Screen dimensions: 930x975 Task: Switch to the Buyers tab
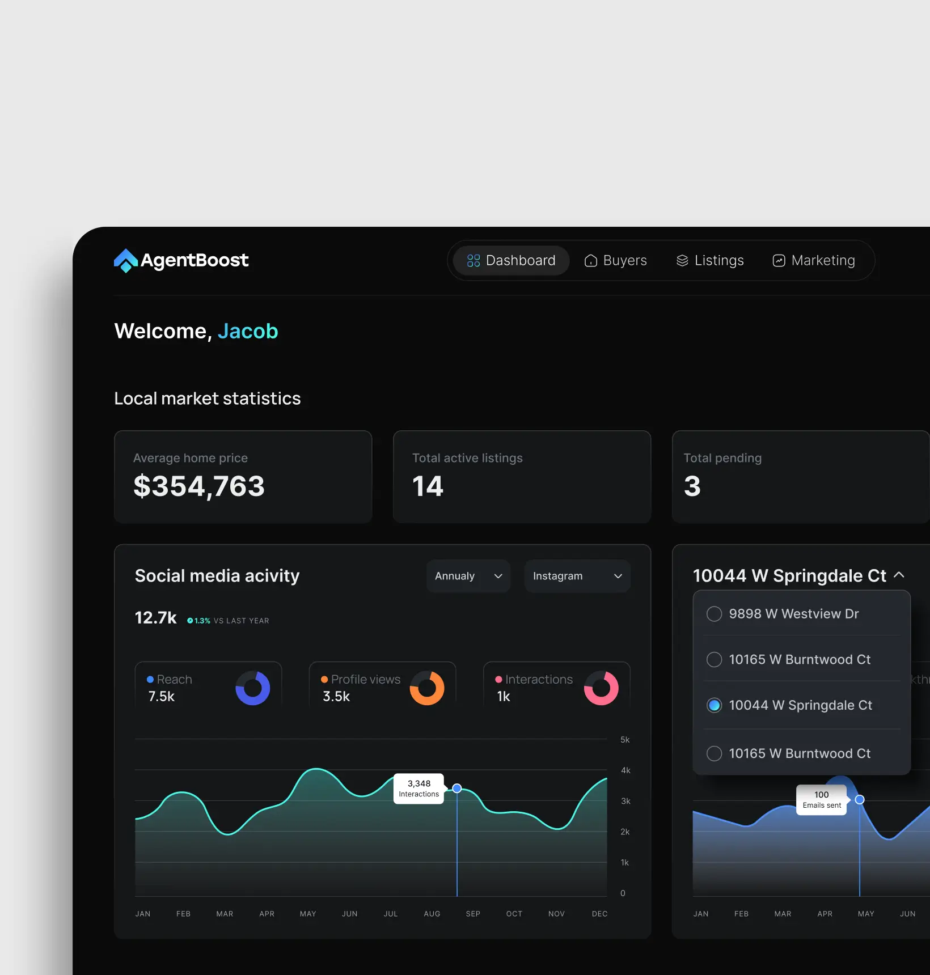click(615, 261)
